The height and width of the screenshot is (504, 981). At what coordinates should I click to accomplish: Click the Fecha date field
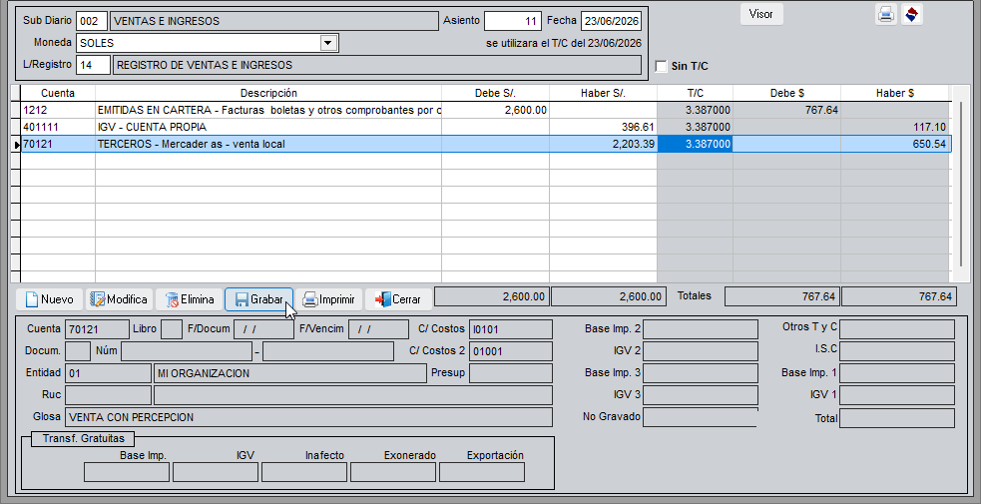(x=611, y=21)
